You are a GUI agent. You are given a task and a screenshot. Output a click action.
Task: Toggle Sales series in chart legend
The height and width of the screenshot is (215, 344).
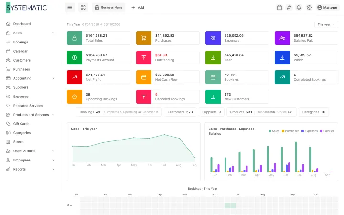click(274, 131)
